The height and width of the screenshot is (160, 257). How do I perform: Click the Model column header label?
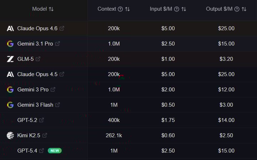[40, 9]
